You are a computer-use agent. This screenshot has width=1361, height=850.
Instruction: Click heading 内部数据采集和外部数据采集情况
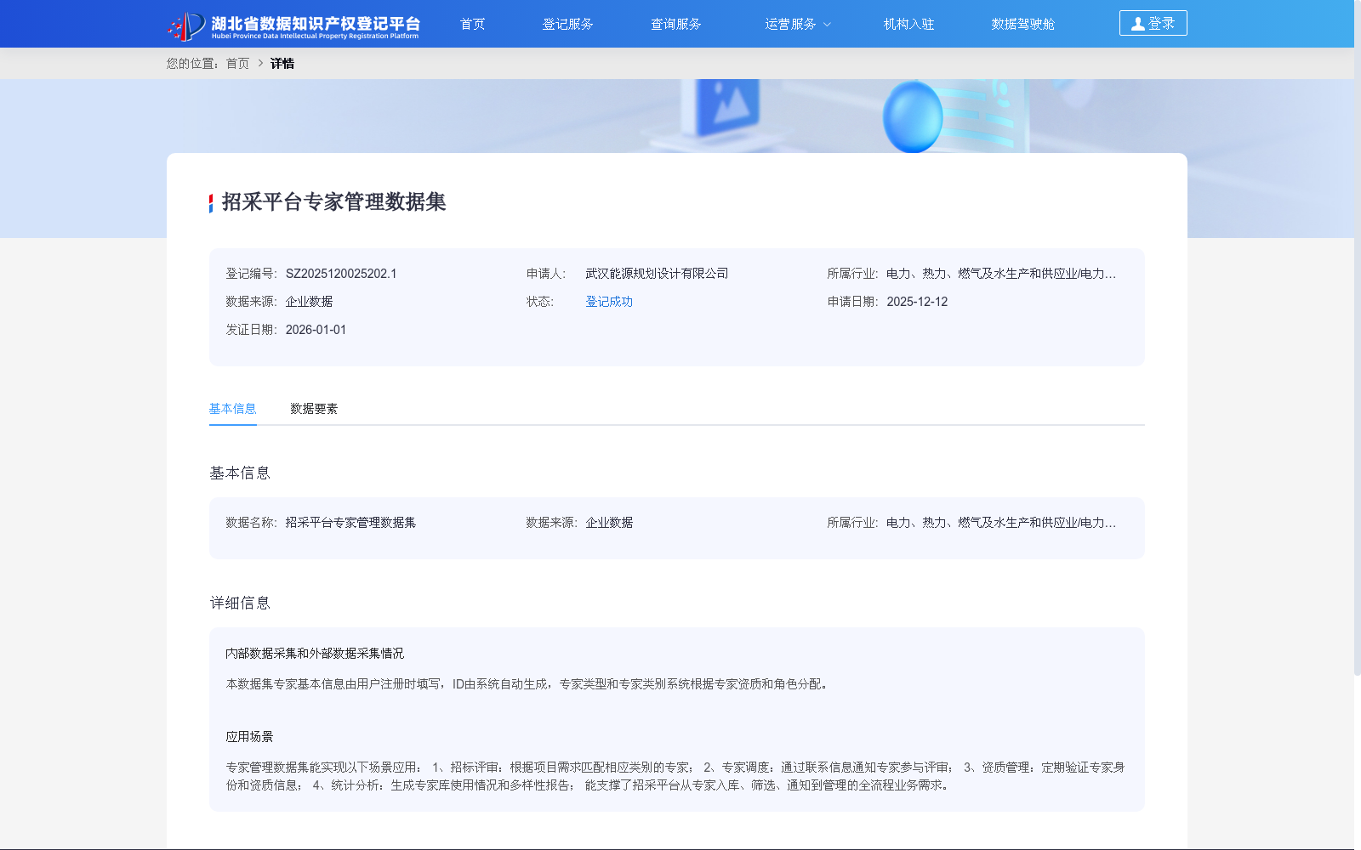315,654
